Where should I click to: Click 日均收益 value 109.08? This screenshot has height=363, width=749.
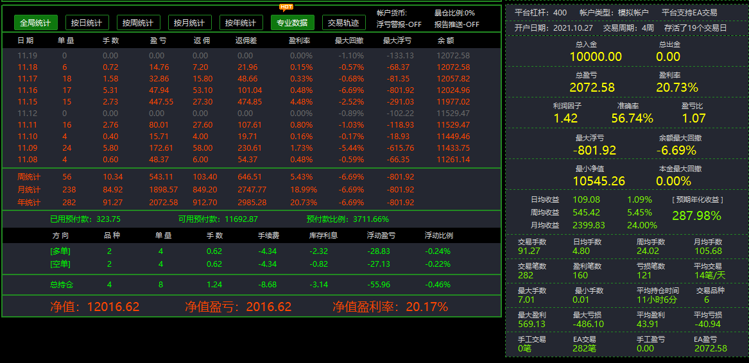click(x=586, y=199)
